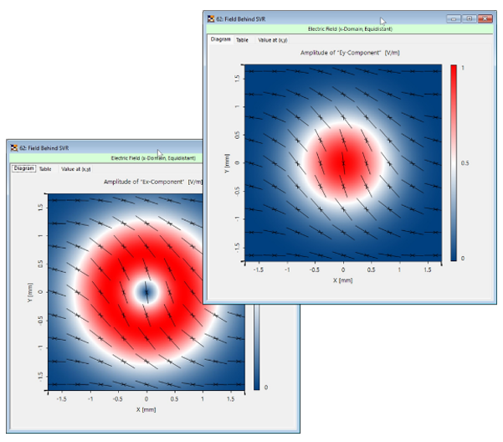Minimize the front Ey-Component window

(454, 18)
